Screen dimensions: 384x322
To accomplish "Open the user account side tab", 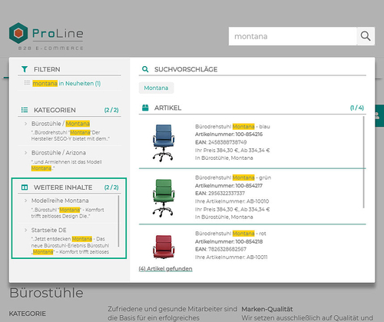I will coord(379,115).
